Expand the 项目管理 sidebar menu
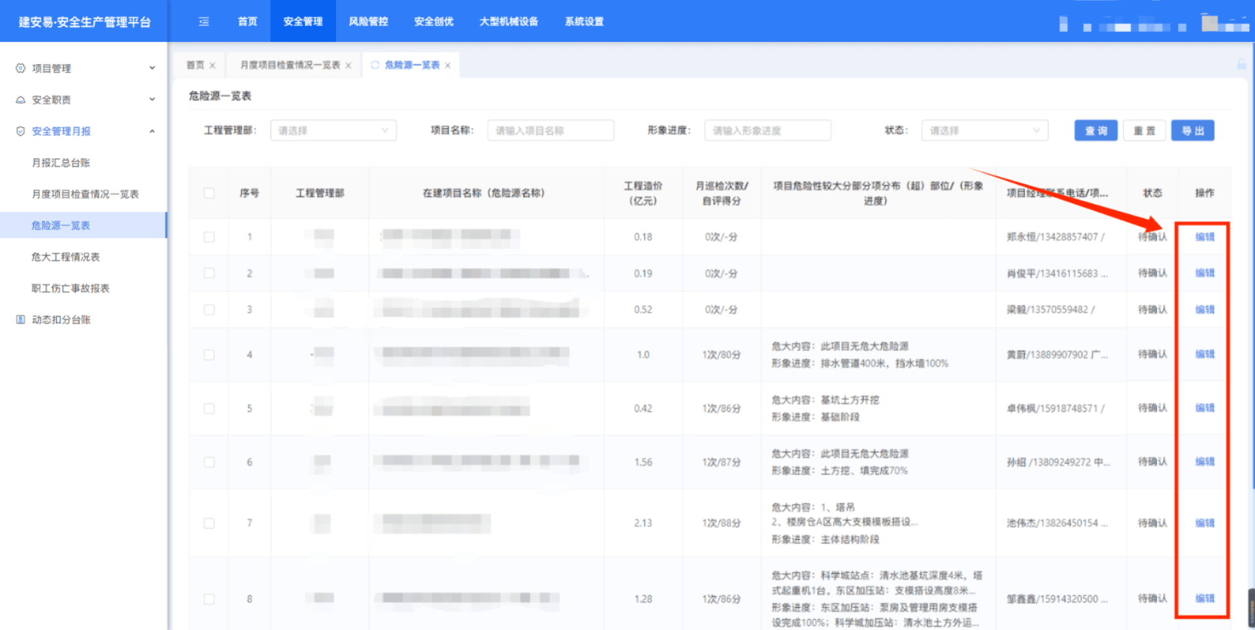 [152, 68]
